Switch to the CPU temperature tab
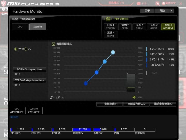Viewport: 186px width, 140px height. click(x=20, y=27)
